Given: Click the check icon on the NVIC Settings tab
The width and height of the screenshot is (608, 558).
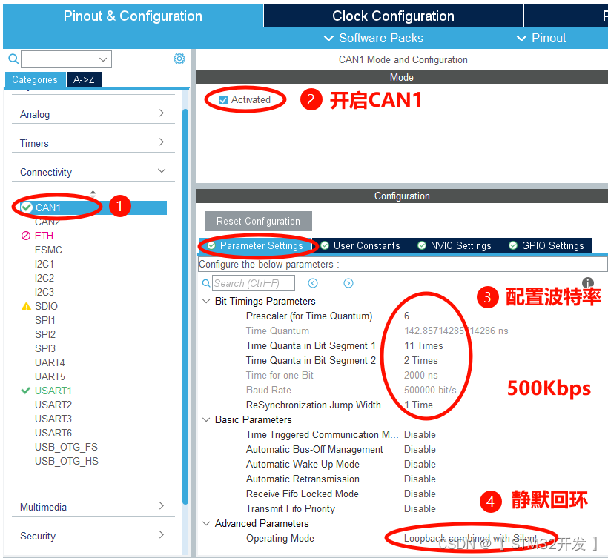Looking at the screenshot, I should (x=422, y=245).
